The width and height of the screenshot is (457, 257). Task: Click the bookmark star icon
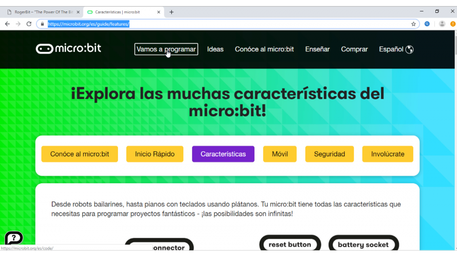(x=413, y=24)
